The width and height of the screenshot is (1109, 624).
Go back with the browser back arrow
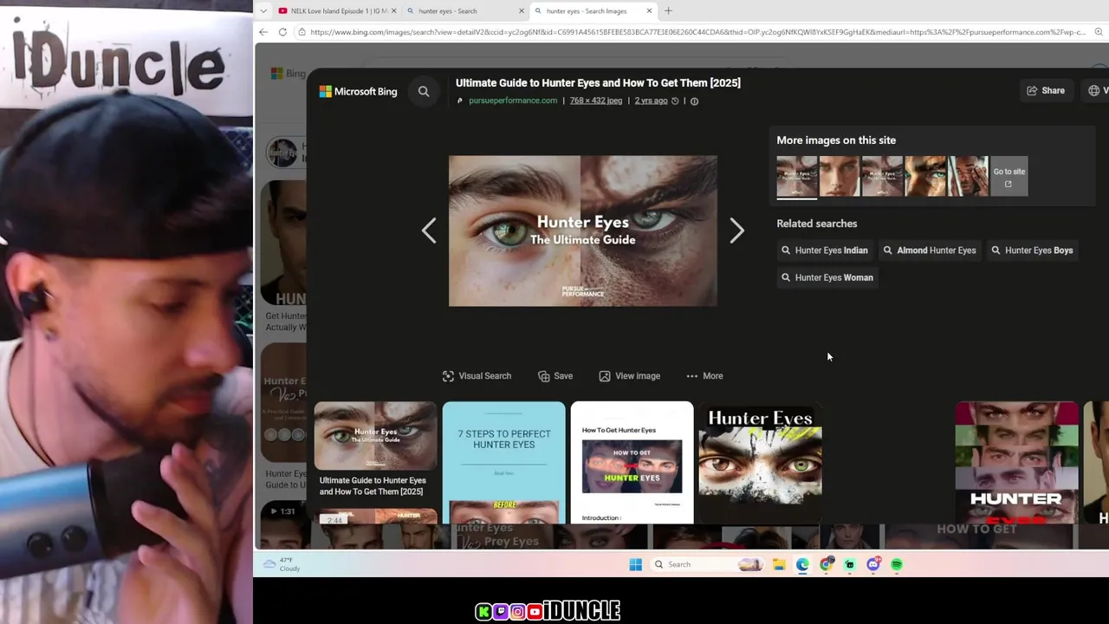(263, 32)
